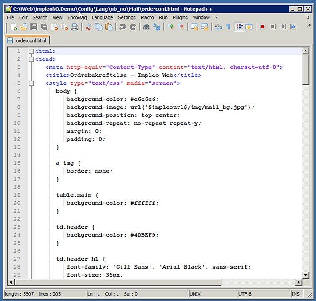Open the Language menu
Image resolution: width=316 pixels, height=301 pixels.
coord(102,17)
